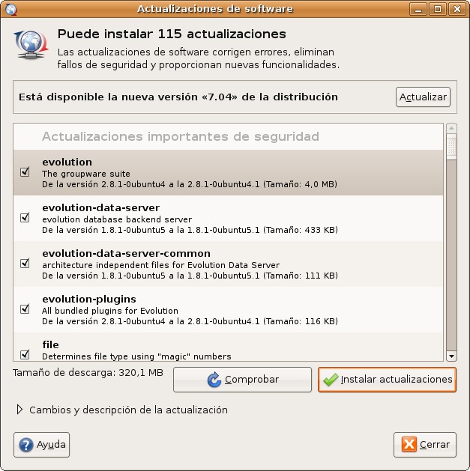Click 'evolution database backend server' description
Viewport: 470px width, 471px height.
pos(117,219)
